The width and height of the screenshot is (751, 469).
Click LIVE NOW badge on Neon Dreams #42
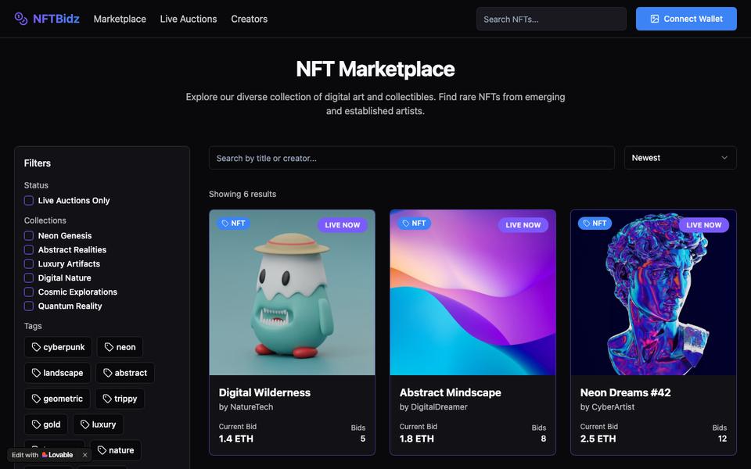point(703,225)
